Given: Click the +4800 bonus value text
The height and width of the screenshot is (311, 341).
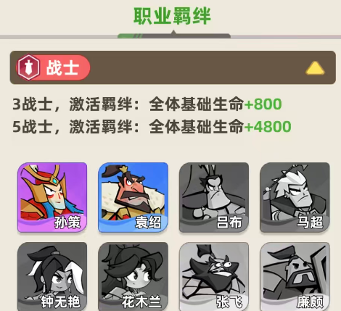Looking at the screenshot, I should pos(268,127).
